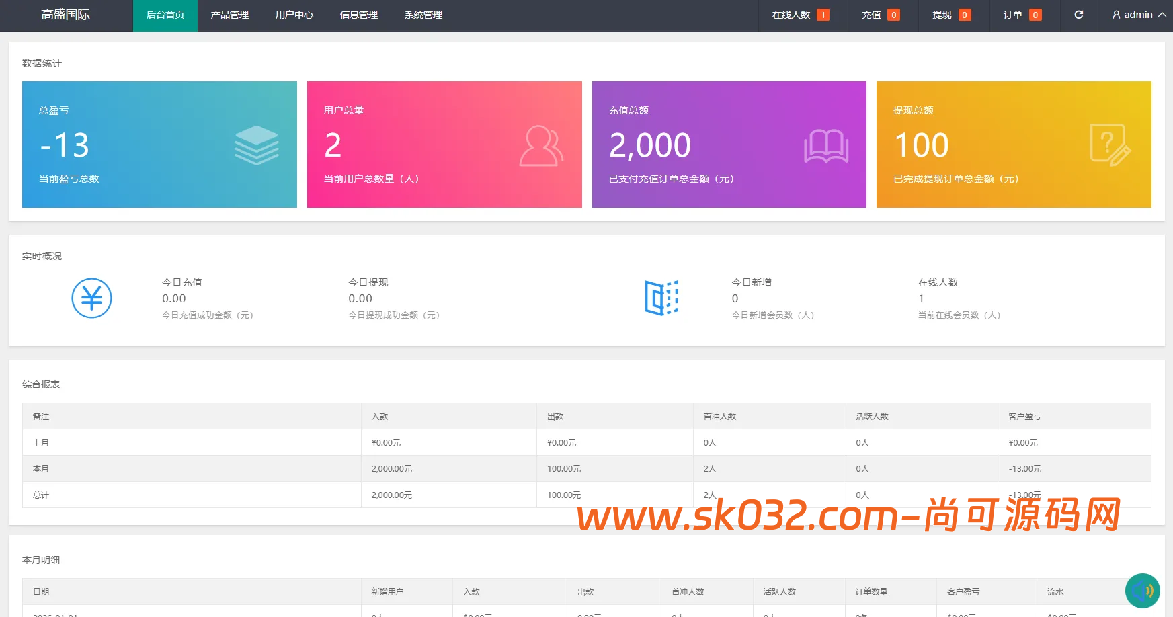Click the user silhouette icon on 用户总量 card
This screenshot has height=617, width=1173.
coord(542,145)
